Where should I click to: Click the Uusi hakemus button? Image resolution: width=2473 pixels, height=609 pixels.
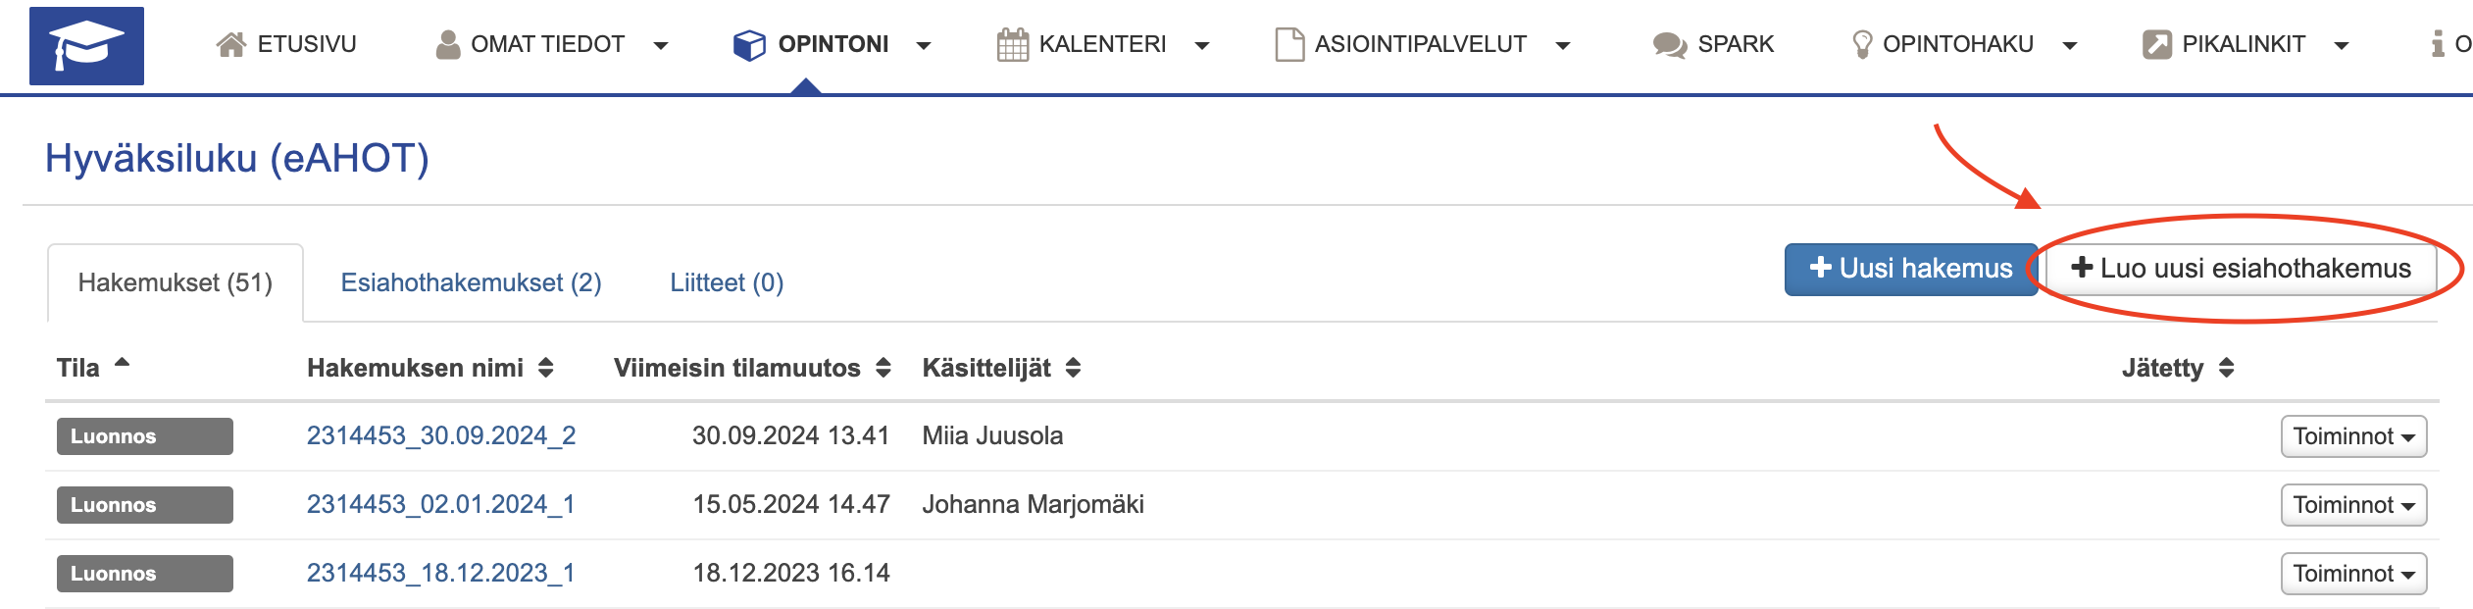pyautogui.click(x=1910, y=269)
